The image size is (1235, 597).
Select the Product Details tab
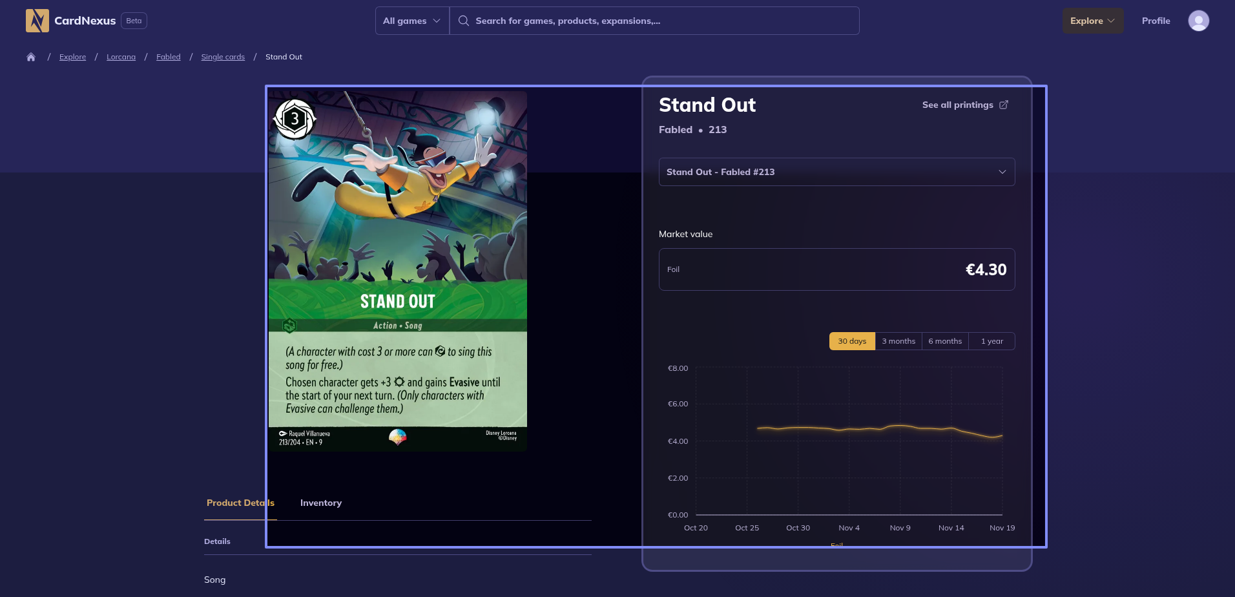point(240,503)
